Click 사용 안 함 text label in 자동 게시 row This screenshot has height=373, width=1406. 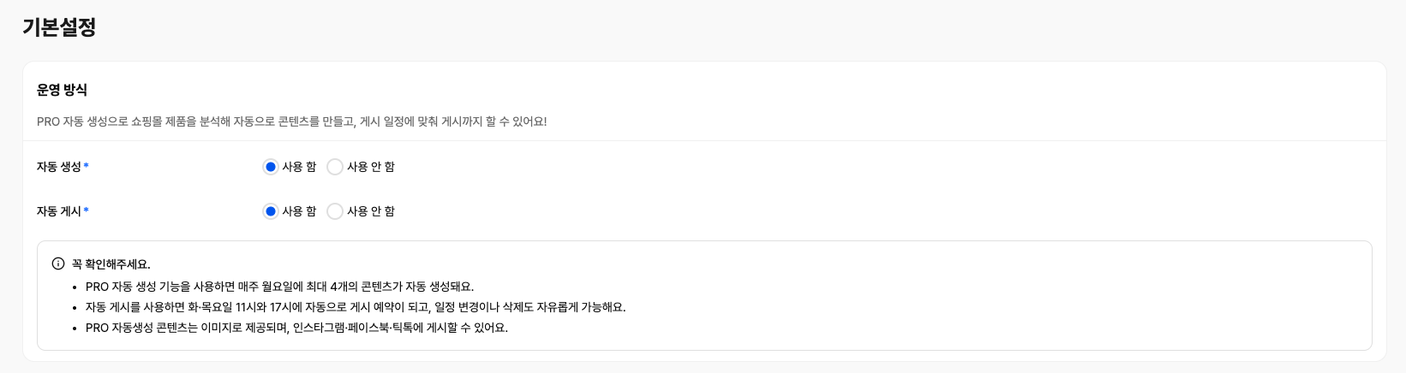(371, 211)
